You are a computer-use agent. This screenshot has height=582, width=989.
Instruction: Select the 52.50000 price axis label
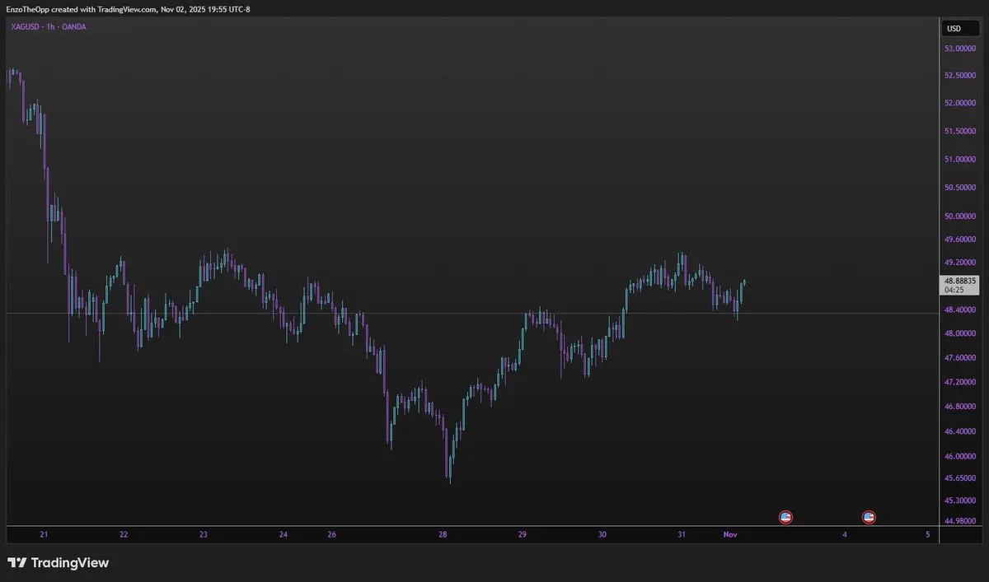point(960,76)
